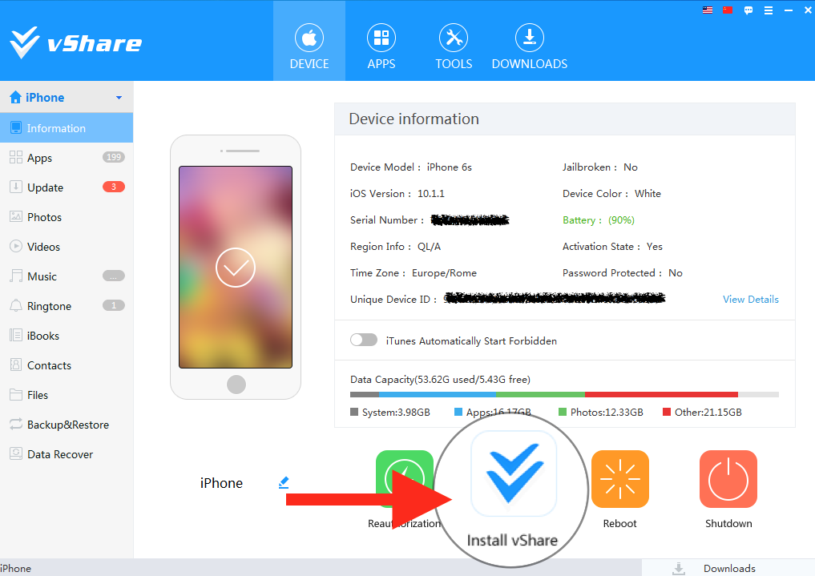Click the Device Model iPhone 6s text

(410, 167)
